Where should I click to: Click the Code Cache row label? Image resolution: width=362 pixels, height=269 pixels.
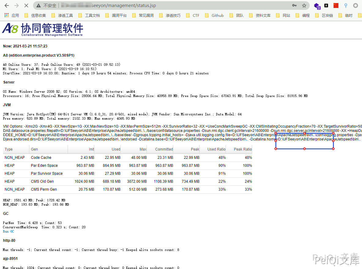click(x=41, y=158)
